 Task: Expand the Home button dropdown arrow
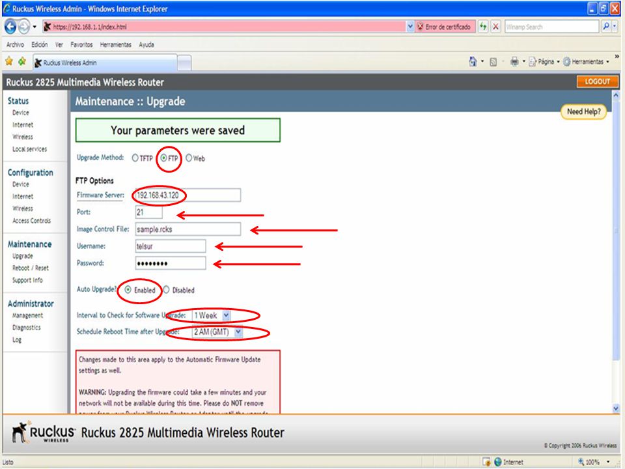pyautogui.click(x=482, y=61)
